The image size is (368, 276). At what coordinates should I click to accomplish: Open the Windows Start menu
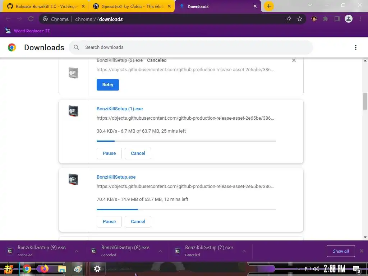(8, 269)
